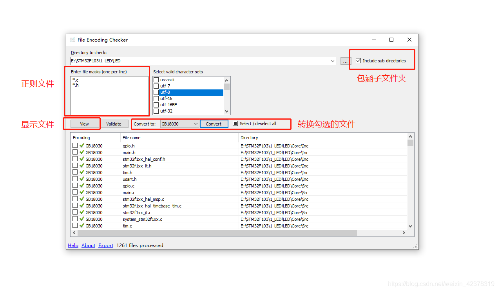Click the File Encoding Checker title bar icon
The width and height of the screenshot is (498, 291).
(72, 40)
